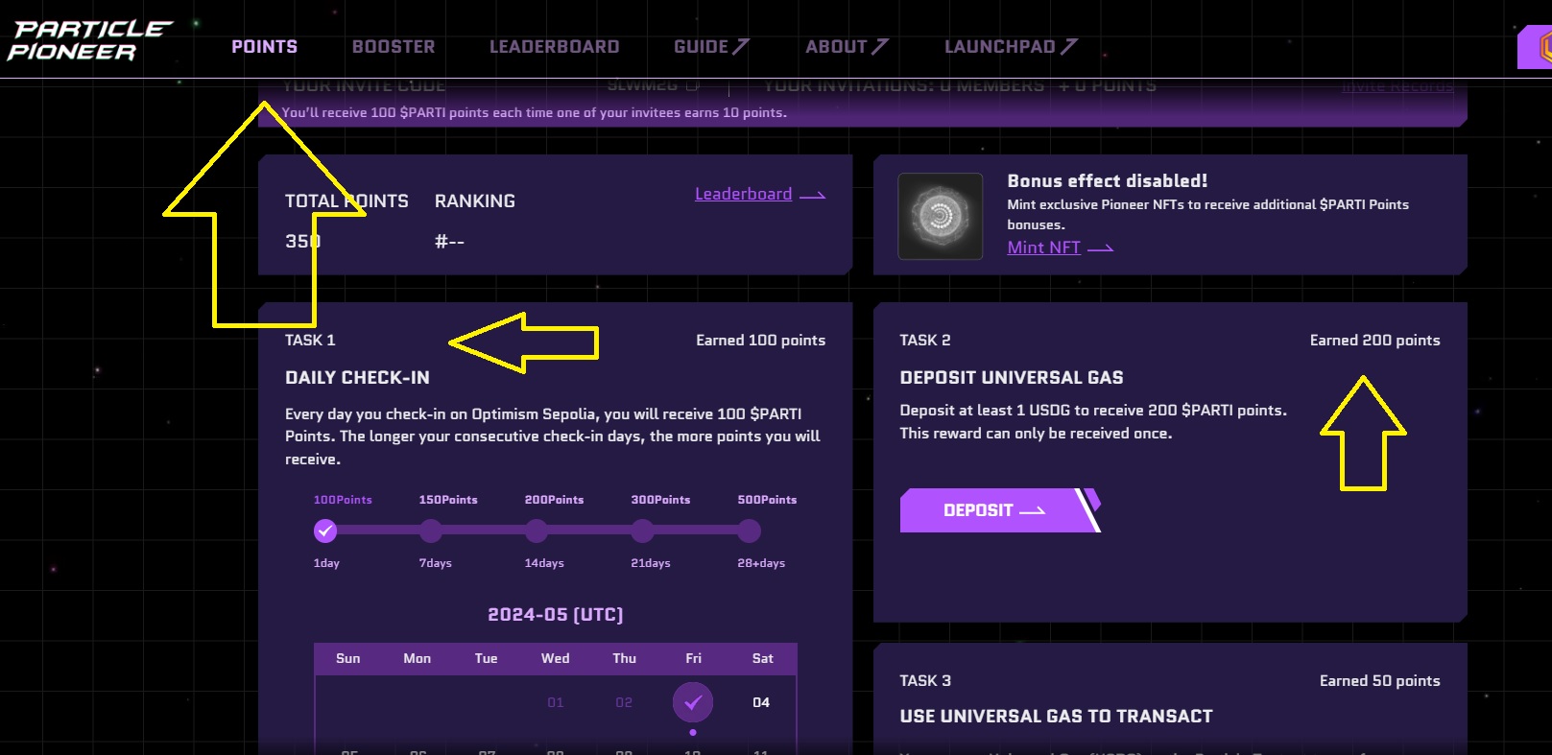1552x755 pixels.
Task: Click the USE UNIVERSAL GAS TO TRANSACT heading
Action: pos(1056,717)
